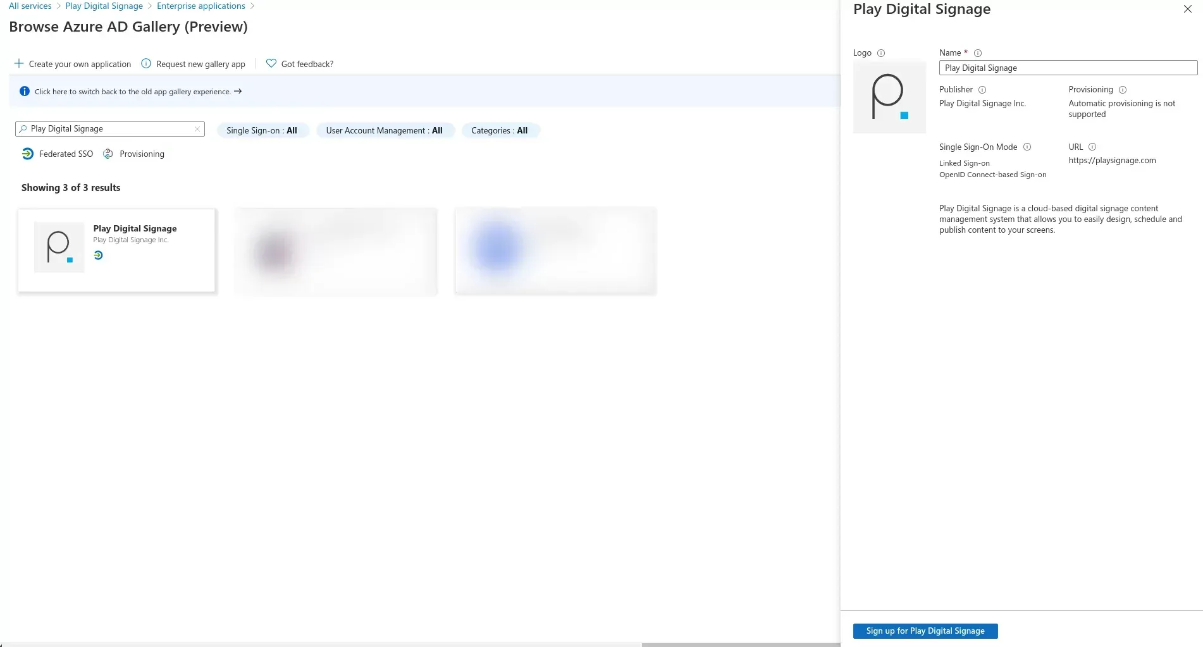Open the Play Digital Signage breadcrumb
The height and width of the screenshot is (647, 1203).
(x=104, y=6)
